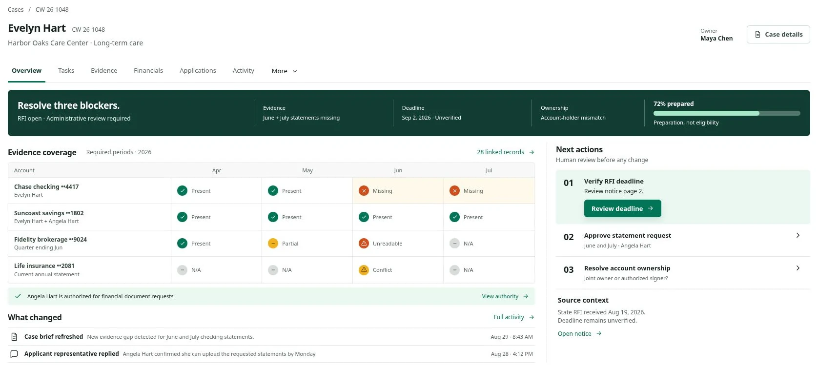Click the document icon in Case details button
Image resolution: width=818 pixels, height=369 pixels.
757,35
